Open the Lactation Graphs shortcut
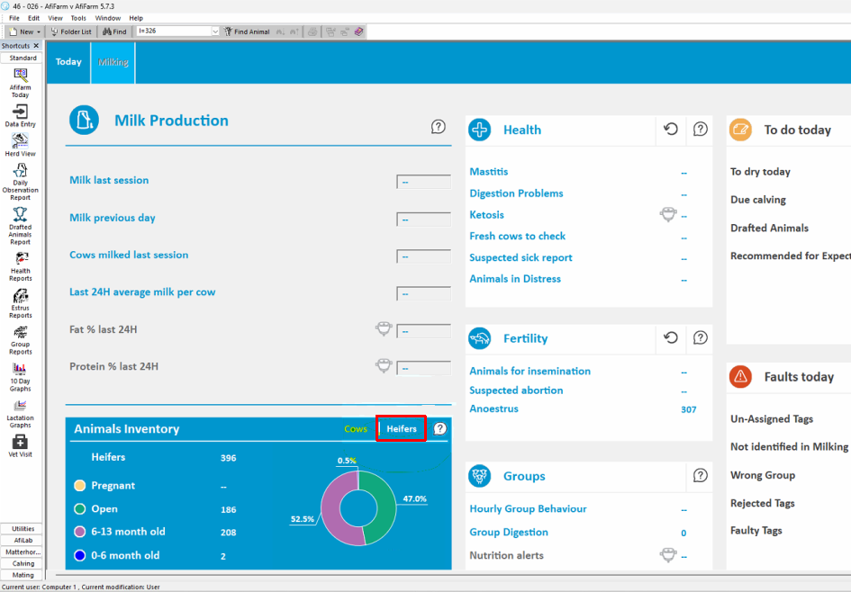The height and width of the screenshot is (592, 851). (x=20, y=406)
